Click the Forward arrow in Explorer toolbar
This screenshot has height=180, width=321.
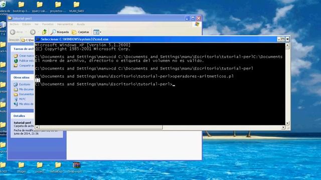click(x=33, y=32)
